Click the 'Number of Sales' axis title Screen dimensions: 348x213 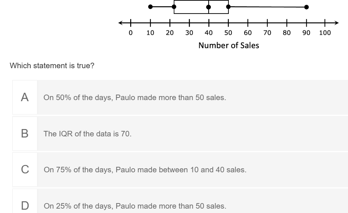coord(228,45)
